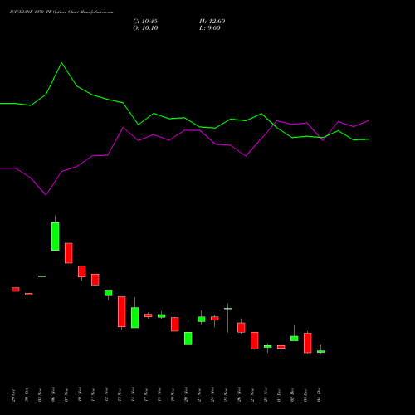Click the "26 Nov" date axis label
415x415 pixels.
239,395
